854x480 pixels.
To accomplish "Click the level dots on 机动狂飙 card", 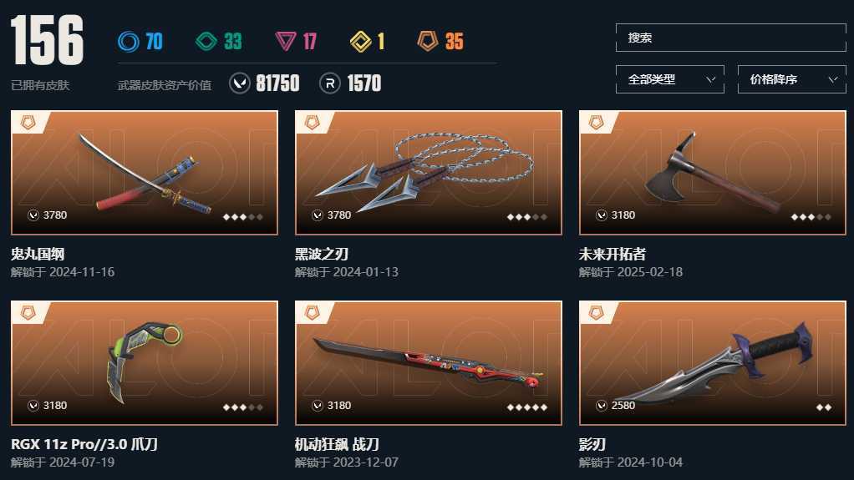I will 526,407.
